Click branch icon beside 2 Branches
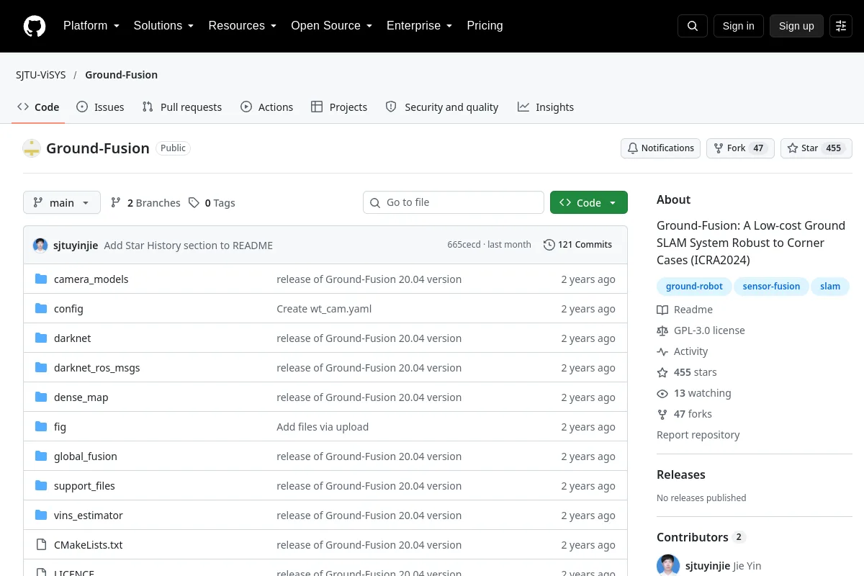Viewport: 864px width, 576px height. point(116,203)
